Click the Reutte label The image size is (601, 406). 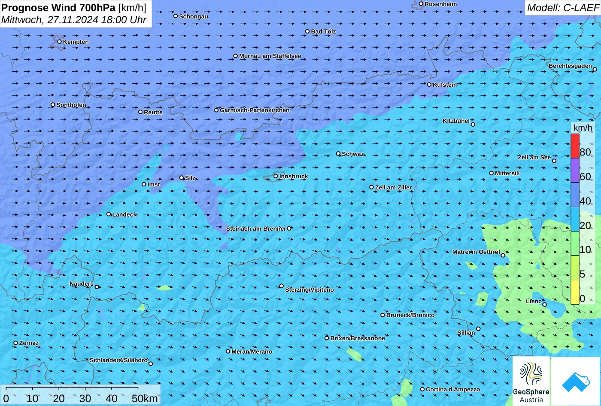coord(153,112)
